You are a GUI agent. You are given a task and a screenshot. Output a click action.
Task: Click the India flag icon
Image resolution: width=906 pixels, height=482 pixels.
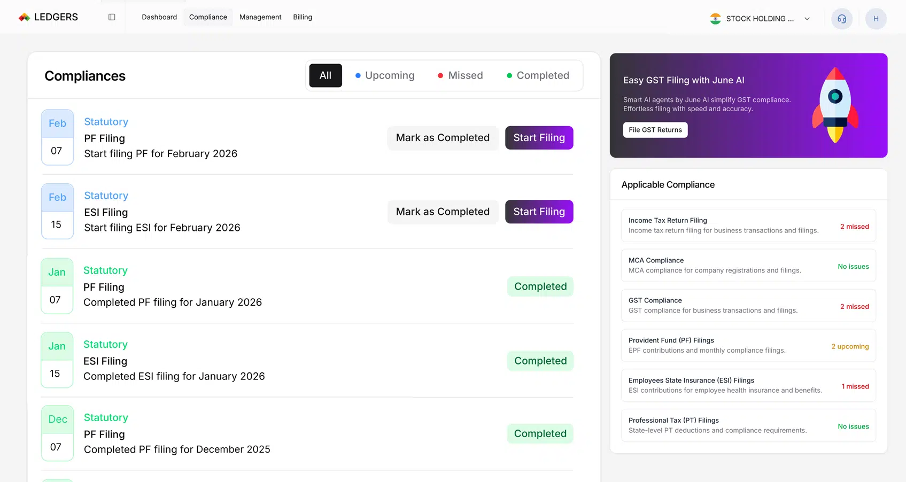[715, 19]
